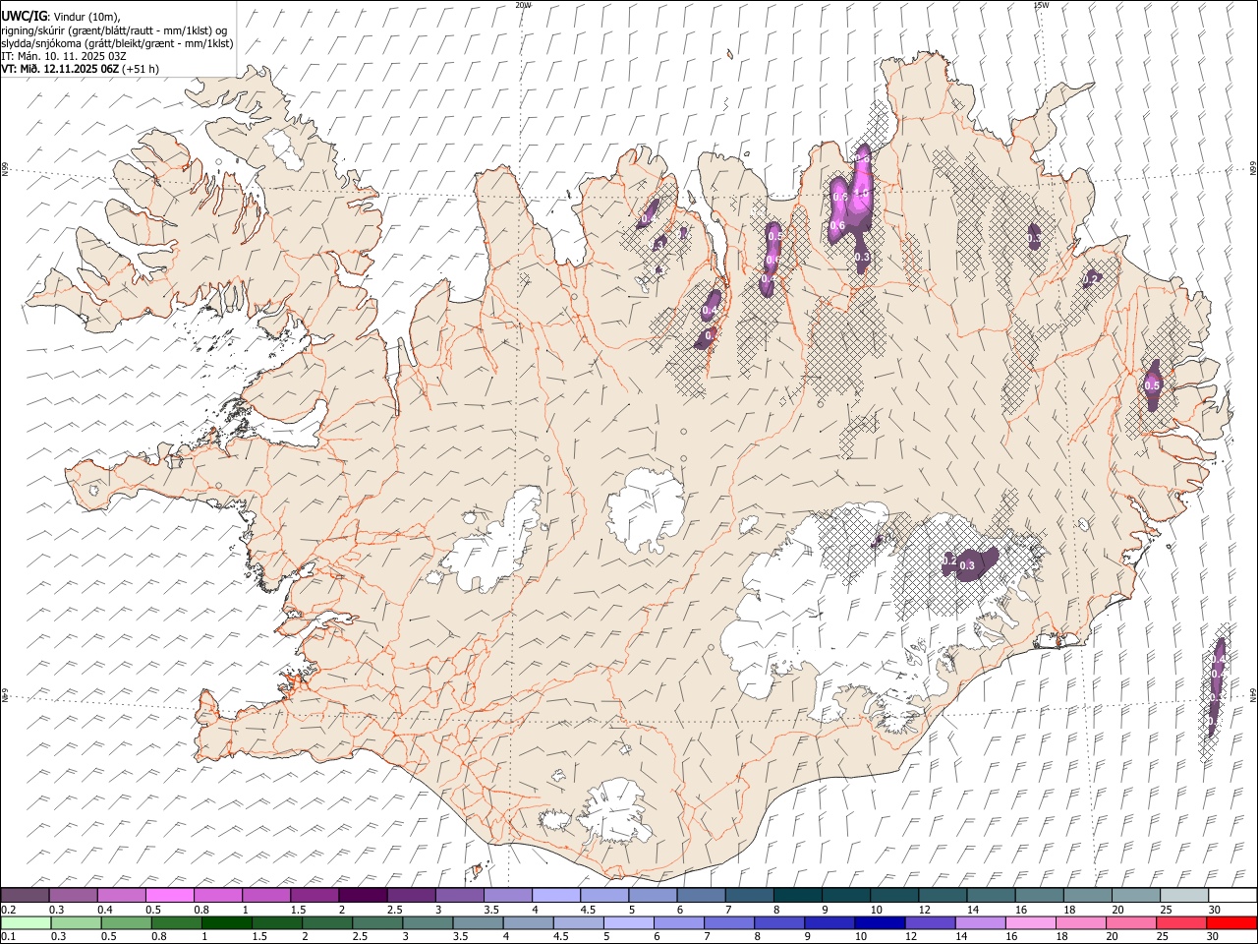Pick the lower legend swatch between 20 and 25

[x=1131, y=922]
